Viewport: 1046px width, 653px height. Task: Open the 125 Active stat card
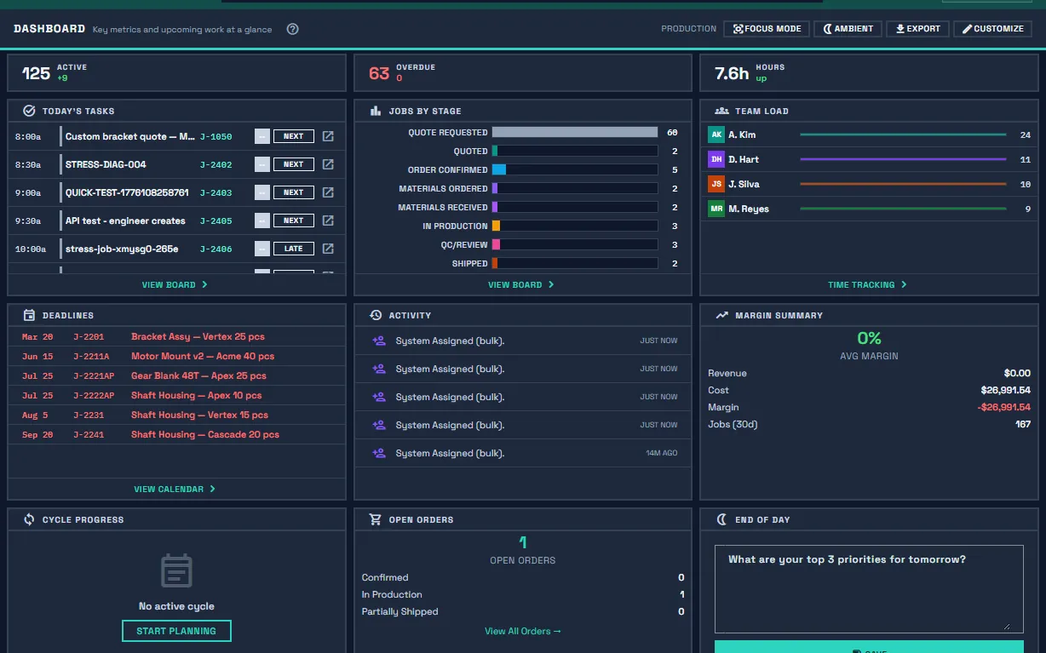pyautogui.click(x=176, y=73)
